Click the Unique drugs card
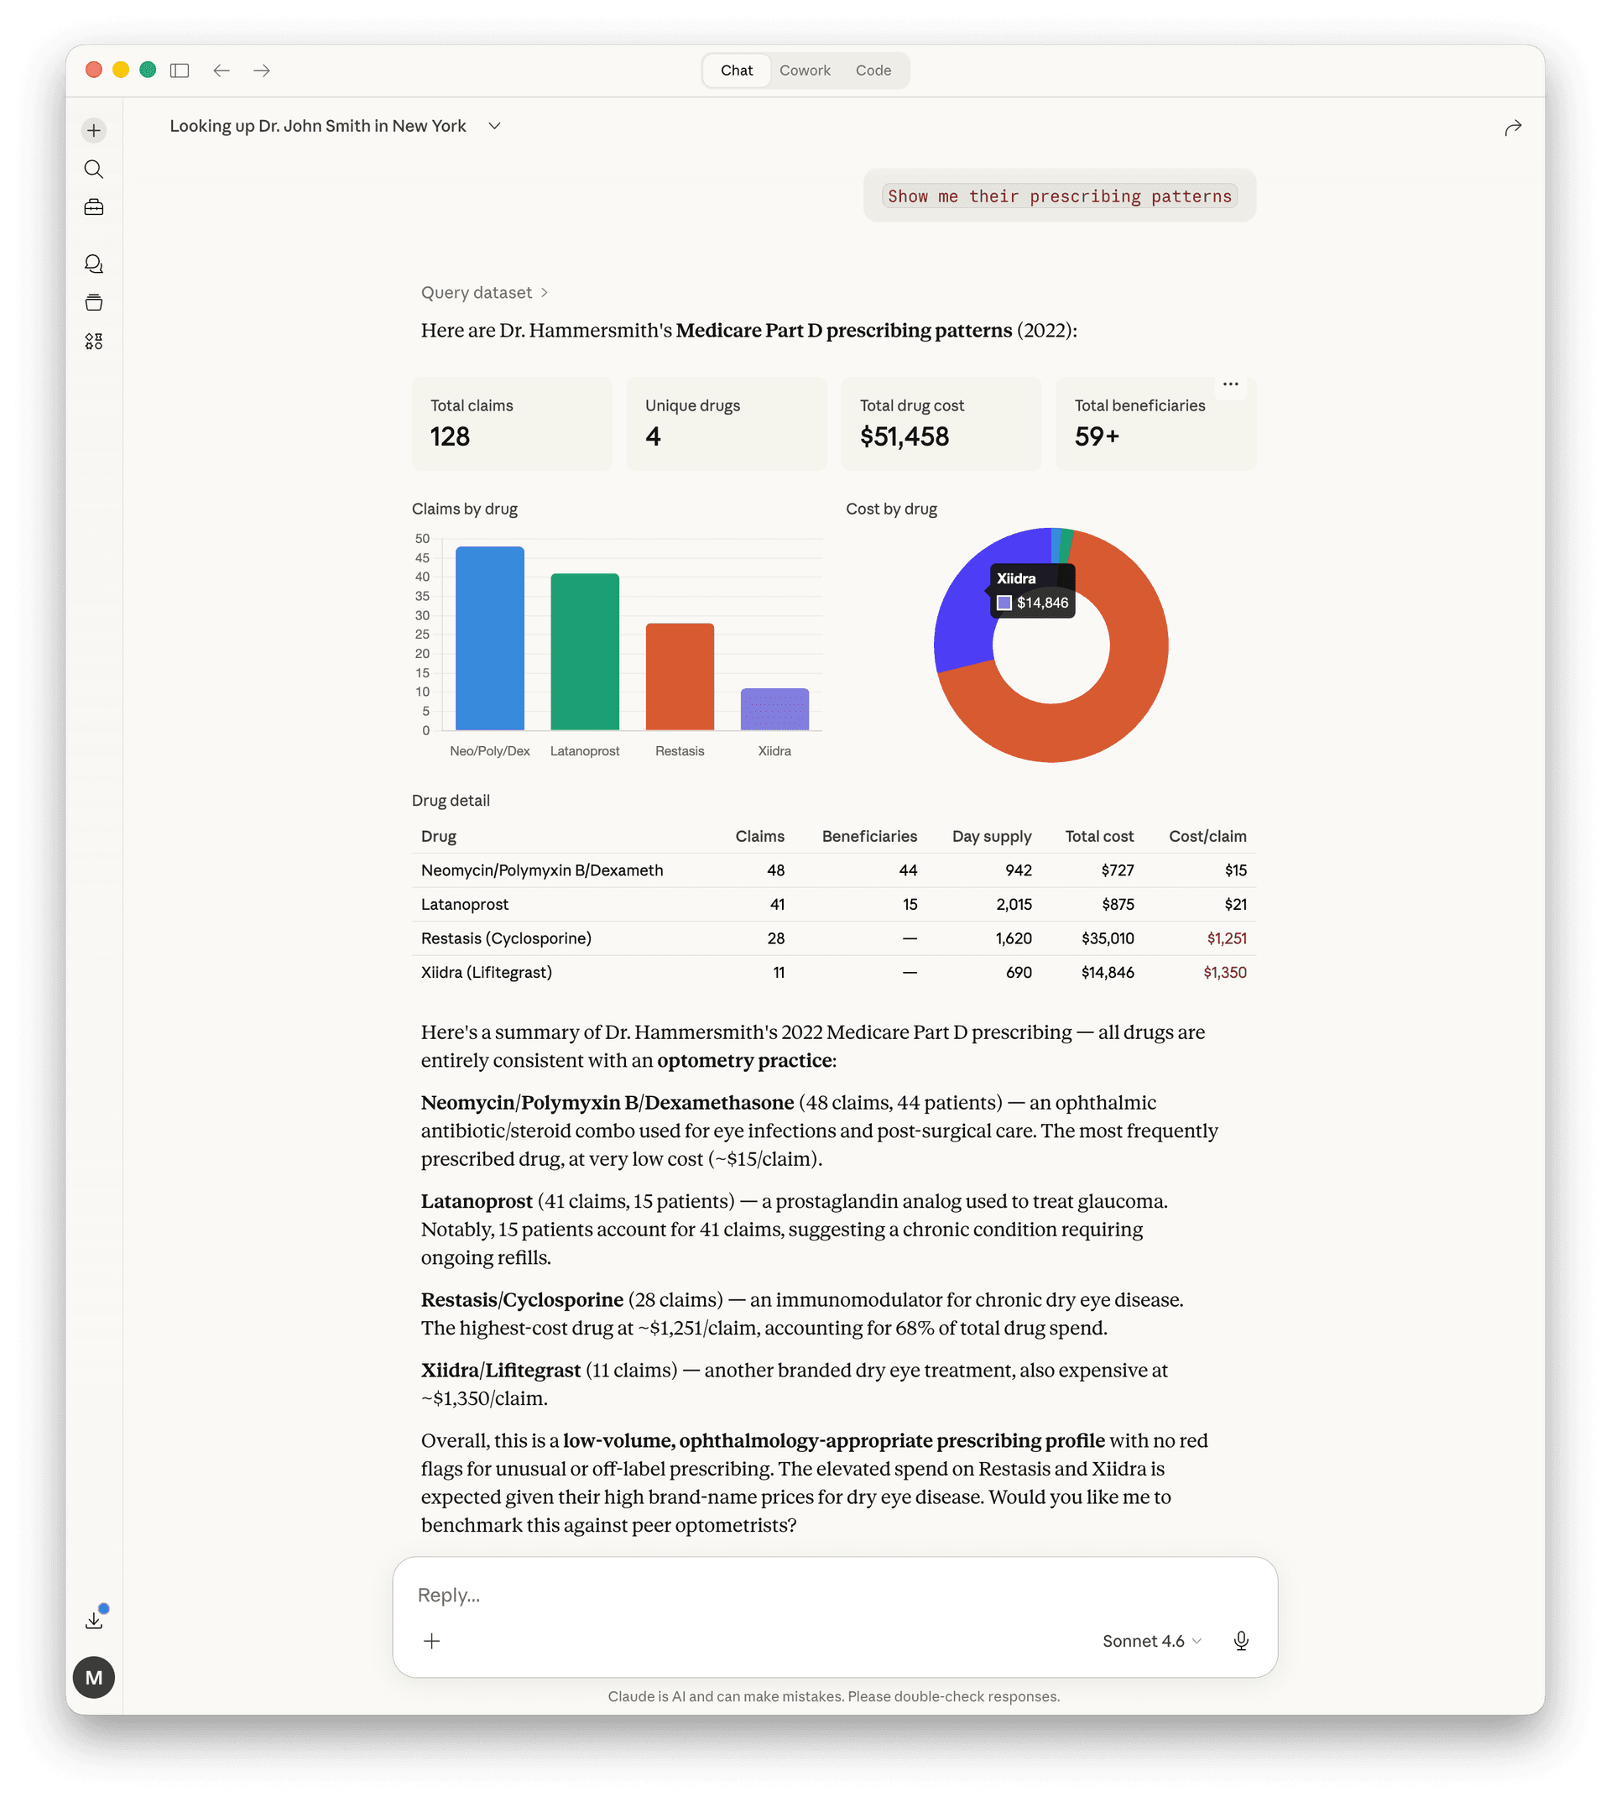Image resolution: width=1611 pixels, height=1802 pixels. pyautogui.click(x=727, y=424)
